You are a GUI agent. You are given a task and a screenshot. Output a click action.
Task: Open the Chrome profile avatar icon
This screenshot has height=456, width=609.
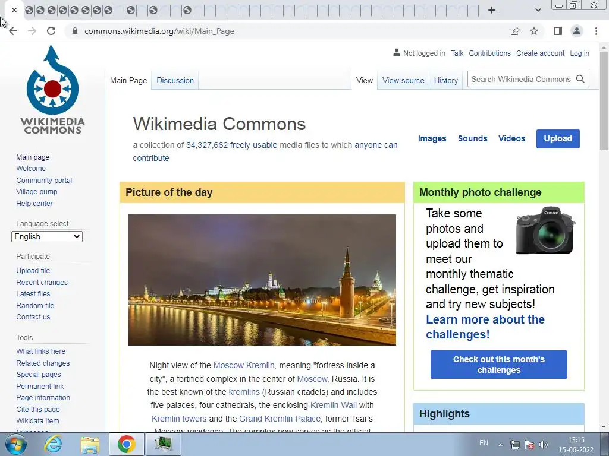coord(577,31)
